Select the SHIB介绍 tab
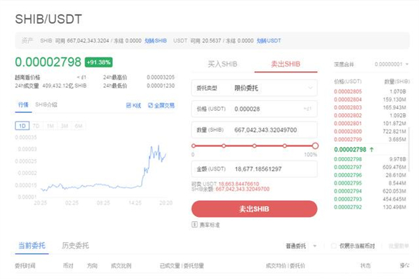419x279 pixels. [x=46, y=105]
